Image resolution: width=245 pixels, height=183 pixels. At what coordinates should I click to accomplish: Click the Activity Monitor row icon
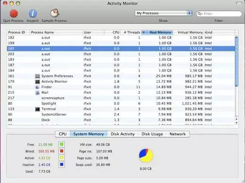coord(38,82)
